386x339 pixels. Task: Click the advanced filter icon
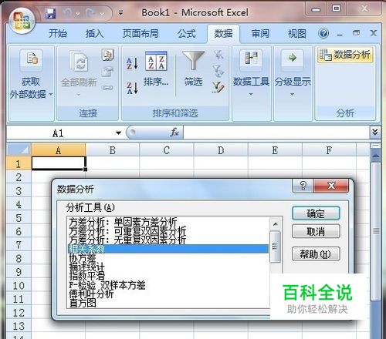click(x=218, y=87)
